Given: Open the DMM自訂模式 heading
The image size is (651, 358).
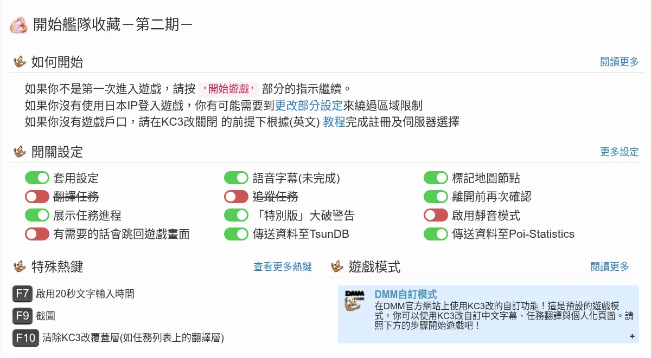Looking at the screenshot, I should [406, 294].
